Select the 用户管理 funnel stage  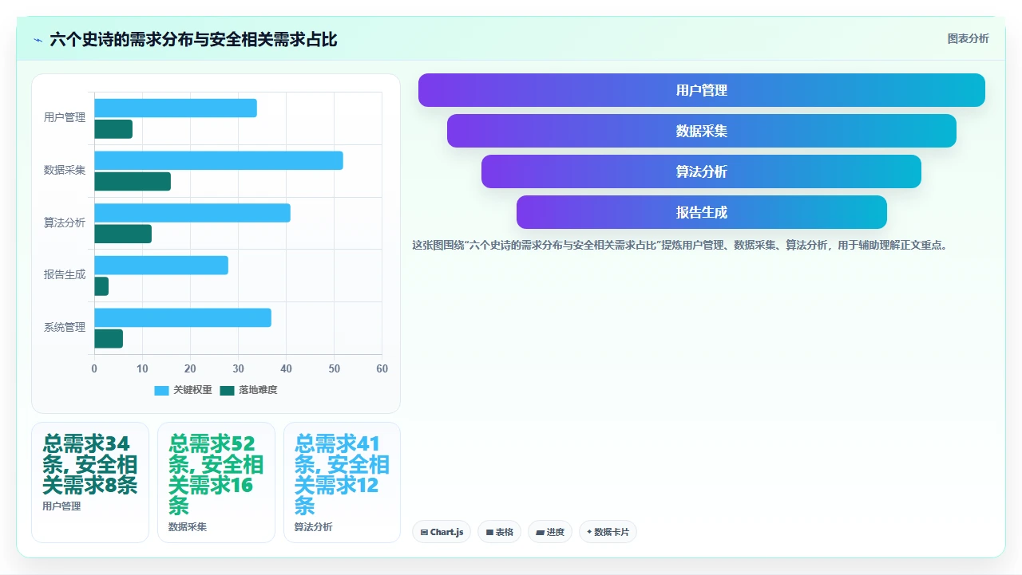point(702,90)
